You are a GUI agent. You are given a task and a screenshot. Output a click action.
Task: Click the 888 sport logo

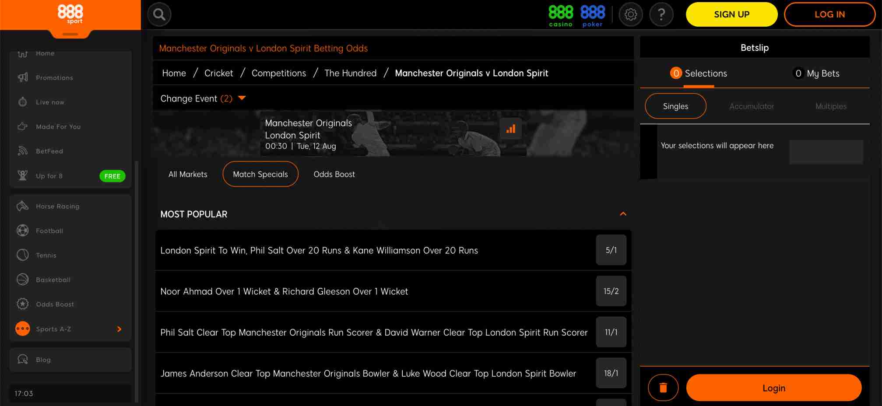pyautogui.click(x=70, y=14)
